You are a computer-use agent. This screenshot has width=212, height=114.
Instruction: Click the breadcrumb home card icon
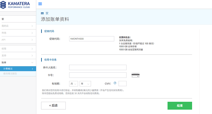point(42,13)
